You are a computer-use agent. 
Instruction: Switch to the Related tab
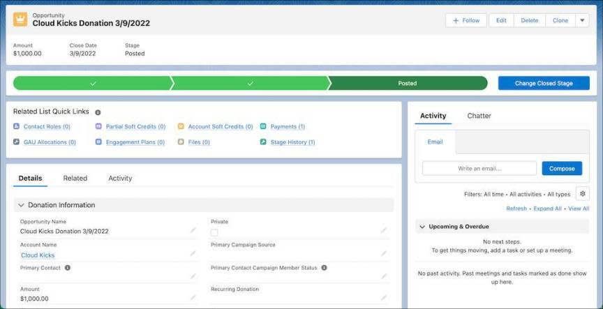75,179
